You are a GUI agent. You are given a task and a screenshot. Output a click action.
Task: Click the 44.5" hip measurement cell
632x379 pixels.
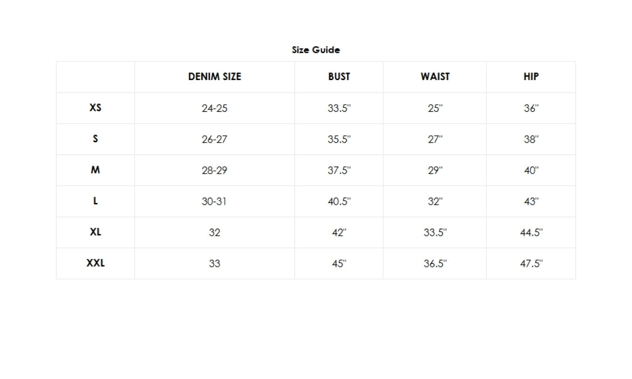tap(531, 232)
